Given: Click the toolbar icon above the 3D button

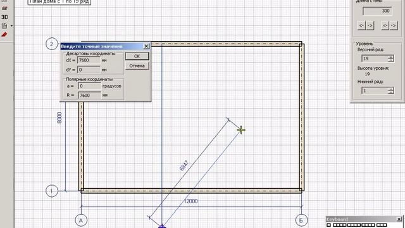Looking at the screenshot, I should 4,8.
